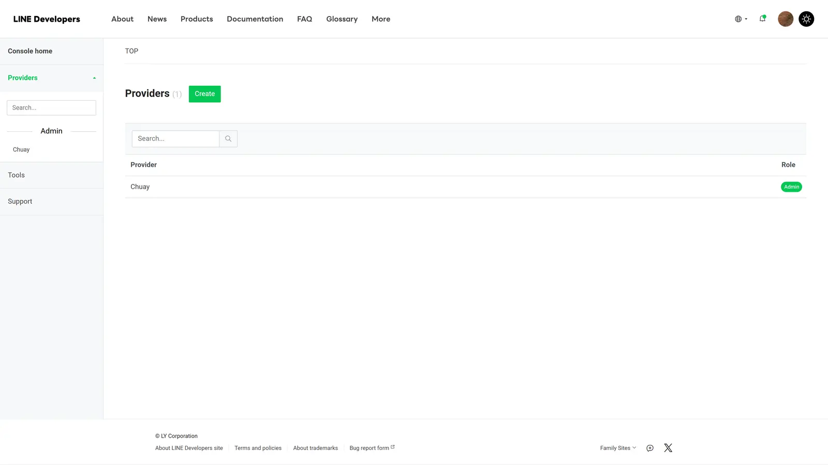
Task: Expand the Family Sites dropdown
Action: tap(618, 448)
